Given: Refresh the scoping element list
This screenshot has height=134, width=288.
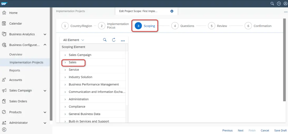Looking at the screenshot, I should 114,40.
